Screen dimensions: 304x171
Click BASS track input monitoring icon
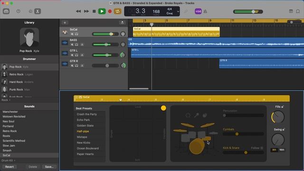82,45
